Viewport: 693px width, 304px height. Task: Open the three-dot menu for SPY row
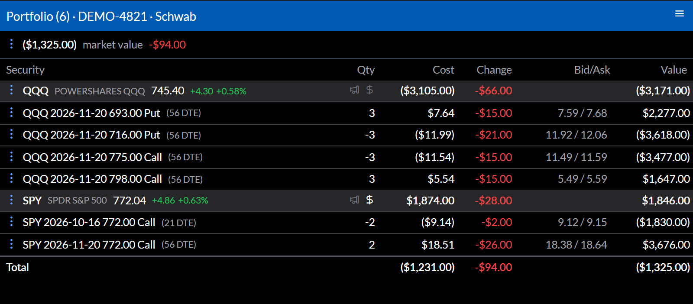[x=11, y=200]
